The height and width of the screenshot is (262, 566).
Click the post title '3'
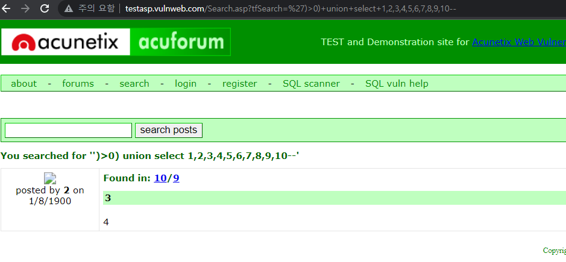pyautogui.click(x=107, y=198)
